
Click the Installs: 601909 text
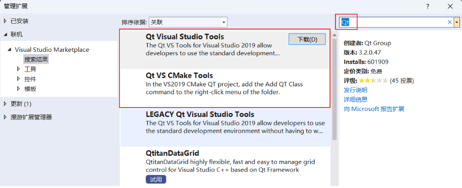pos(366,62)
